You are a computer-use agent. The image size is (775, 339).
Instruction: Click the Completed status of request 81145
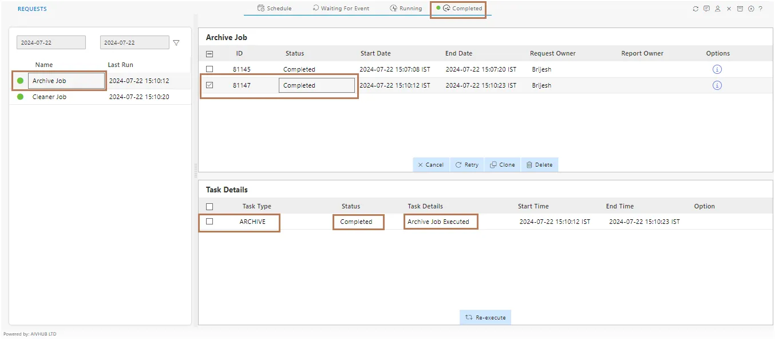click(x=299, y=69)
